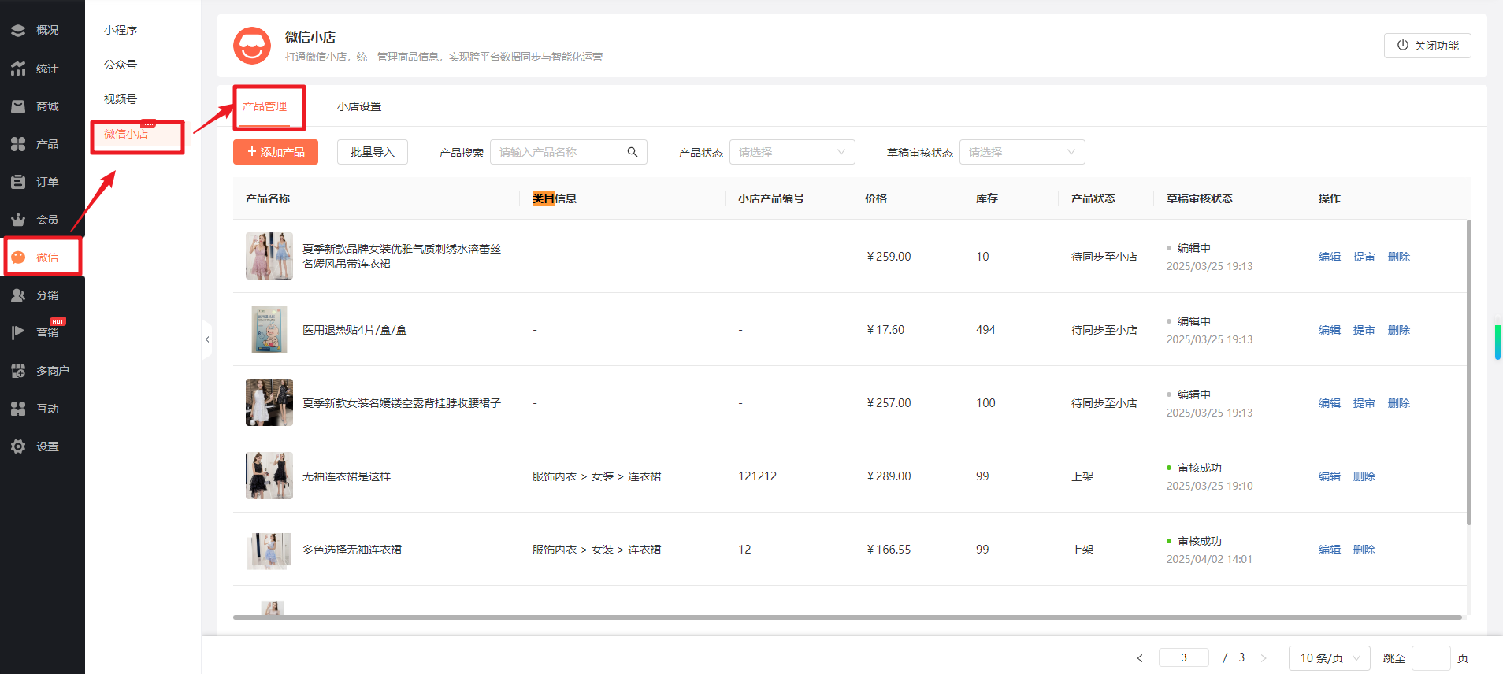Screen dimensions: 1503x674
Task: Click the search magnifier in product search
Action: 633,152
